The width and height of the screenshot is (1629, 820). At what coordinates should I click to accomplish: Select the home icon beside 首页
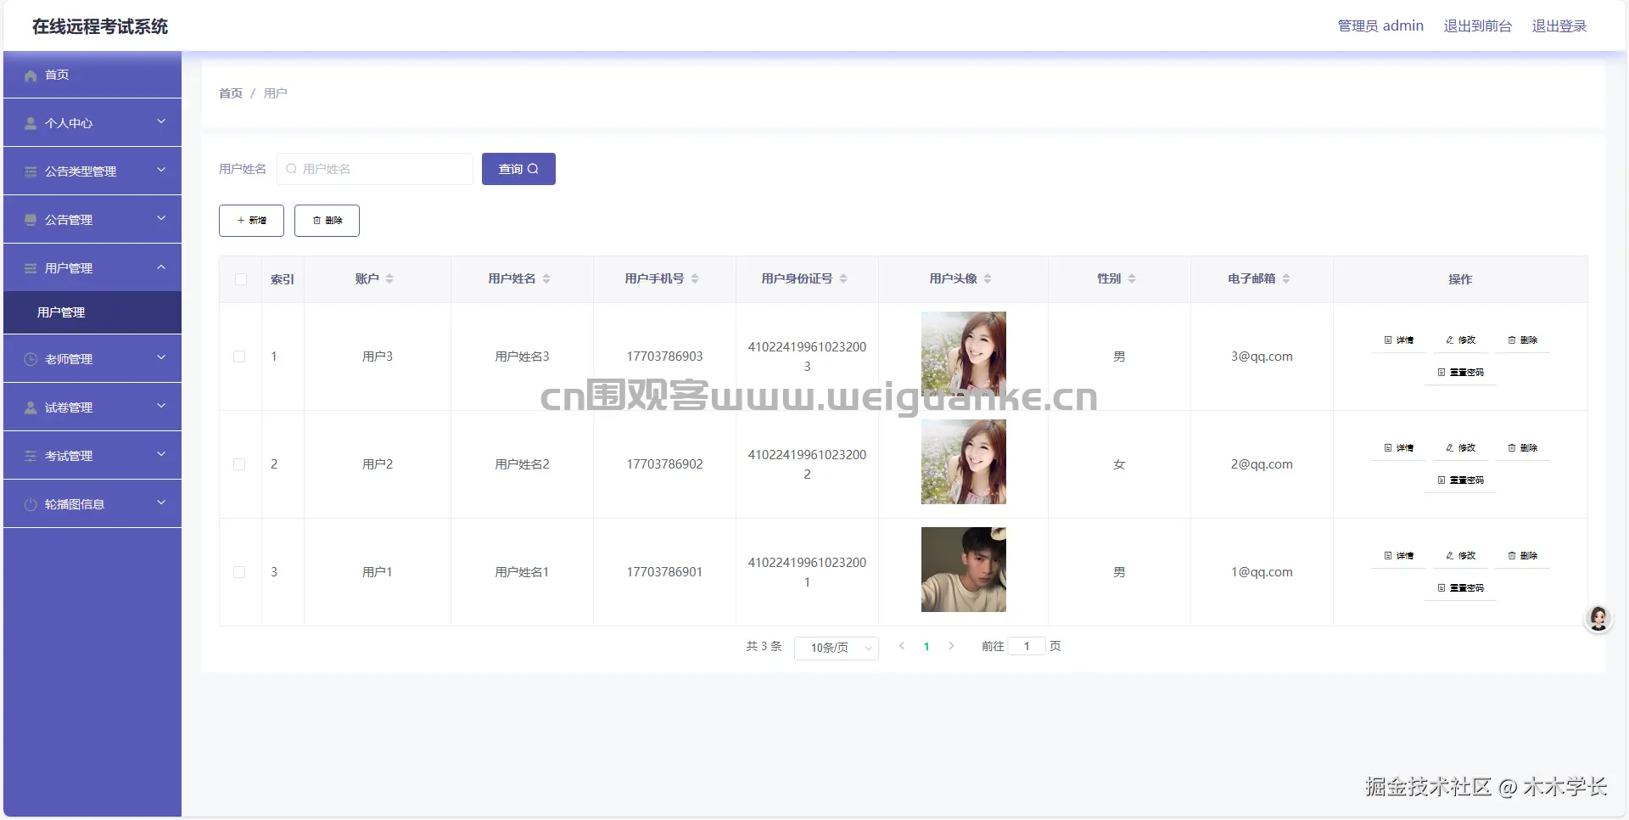[x=31, y=76]
